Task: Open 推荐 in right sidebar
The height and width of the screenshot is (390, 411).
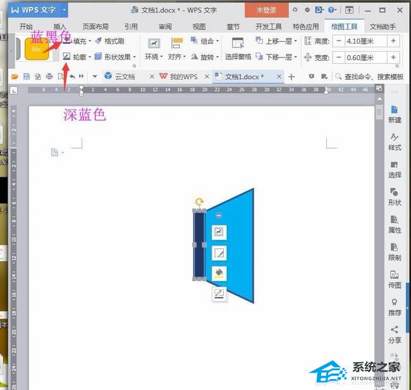Action: pyautogui.click(x=395, y=307)
